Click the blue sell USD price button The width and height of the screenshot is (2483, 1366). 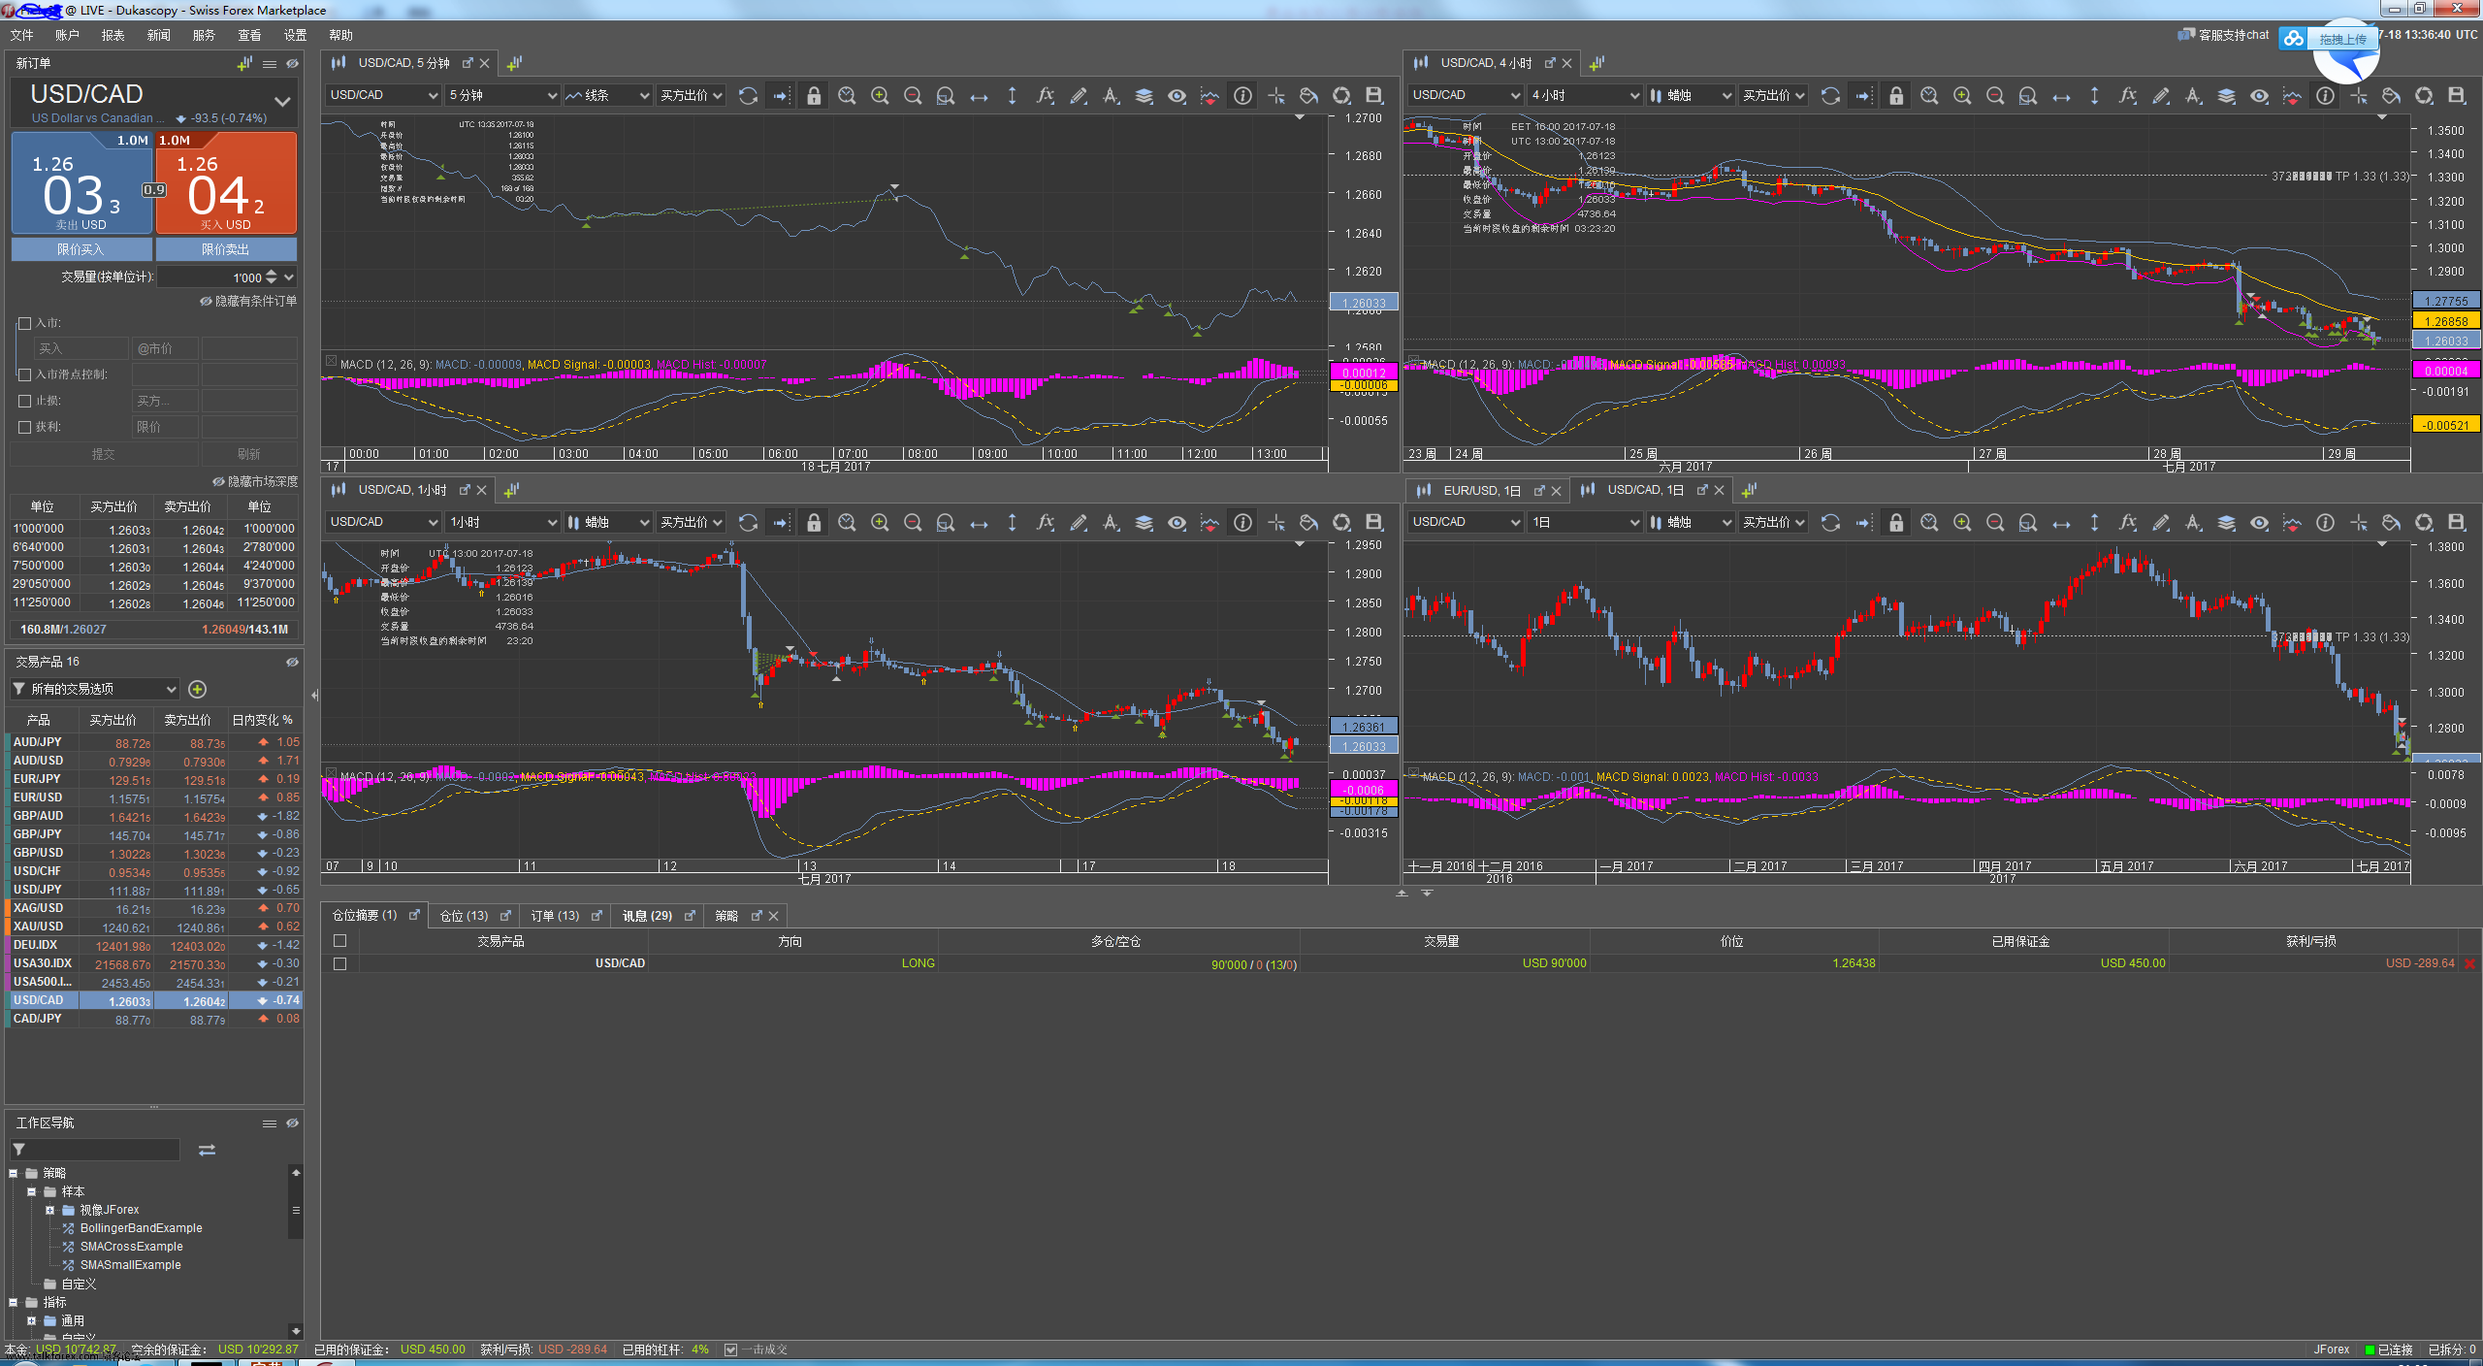(81, 182)
